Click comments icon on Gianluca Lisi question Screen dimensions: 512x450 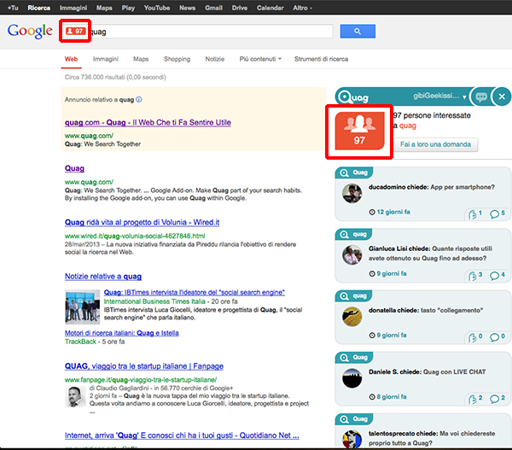[494, 276]
